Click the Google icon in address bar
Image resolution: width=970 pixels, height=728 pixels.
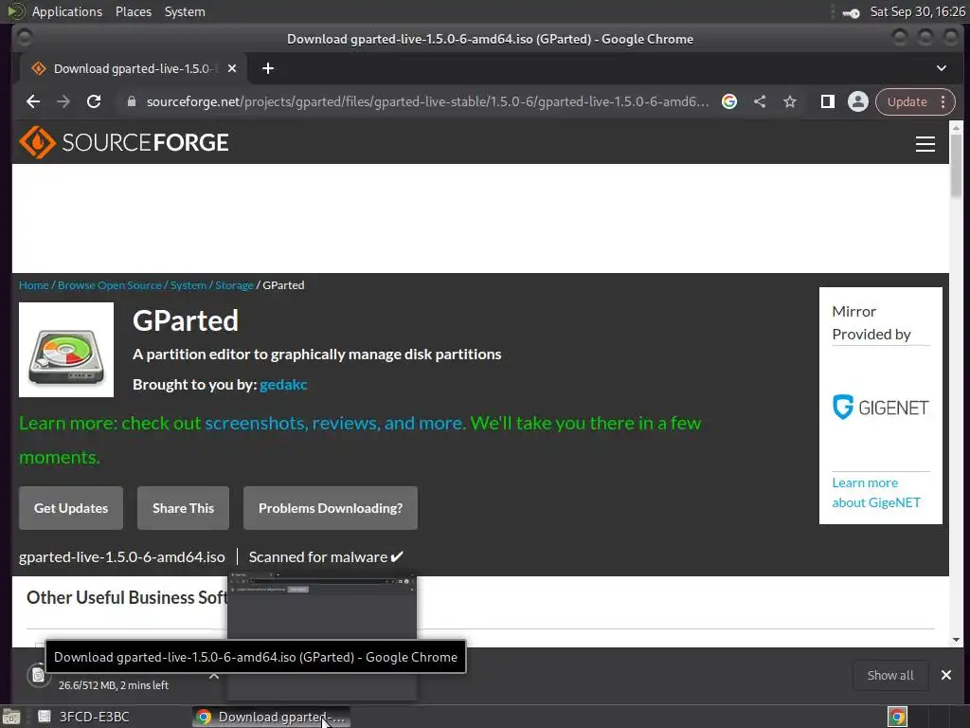pos(729,101)
